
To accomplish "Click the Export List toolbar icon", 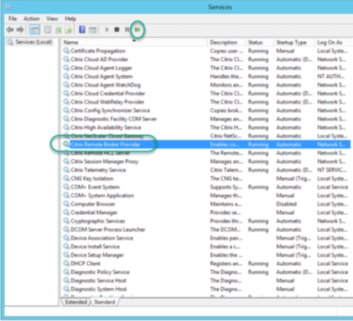I will coord(68,30).
